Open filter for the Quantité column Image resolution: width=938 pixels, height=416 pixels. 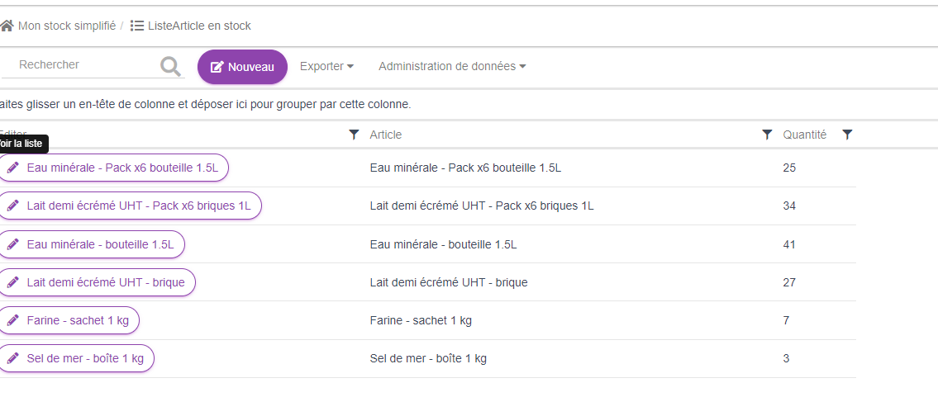click(847, 135)
